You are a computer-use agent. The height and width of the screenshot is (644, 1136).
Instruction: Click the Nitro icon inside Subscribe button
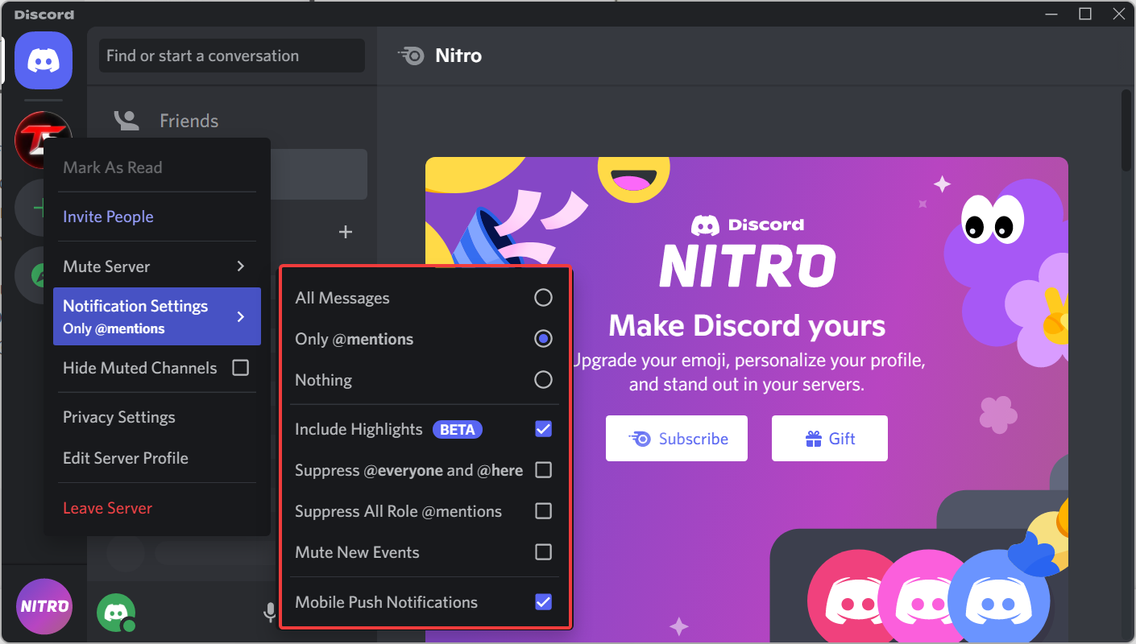639,439
